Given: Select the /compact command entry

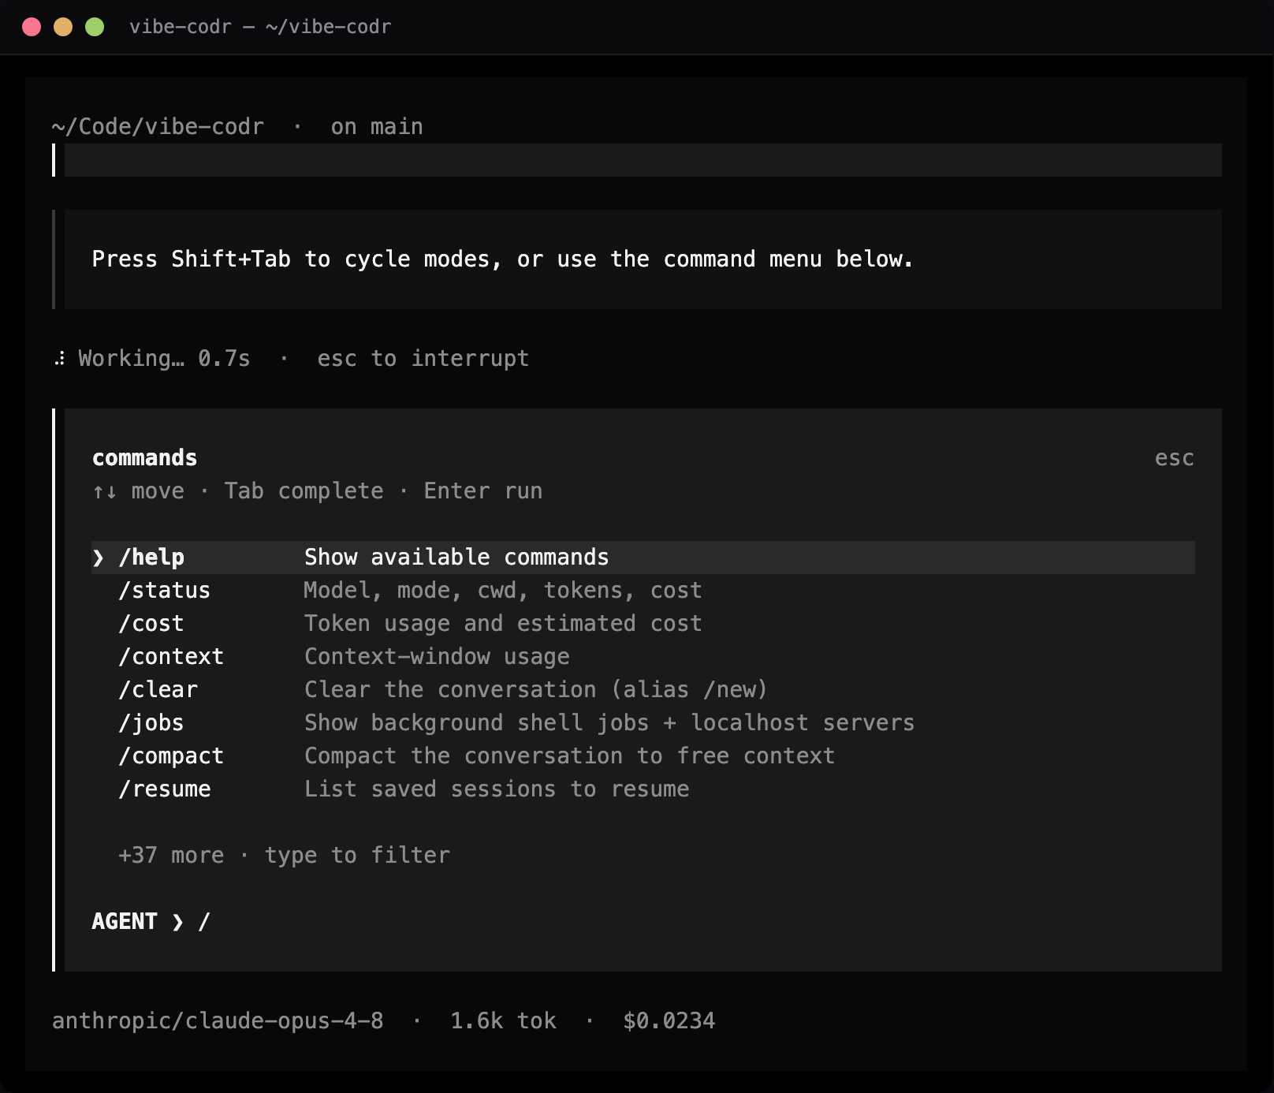Looking at the screenshot, I should tap(643, 756).
